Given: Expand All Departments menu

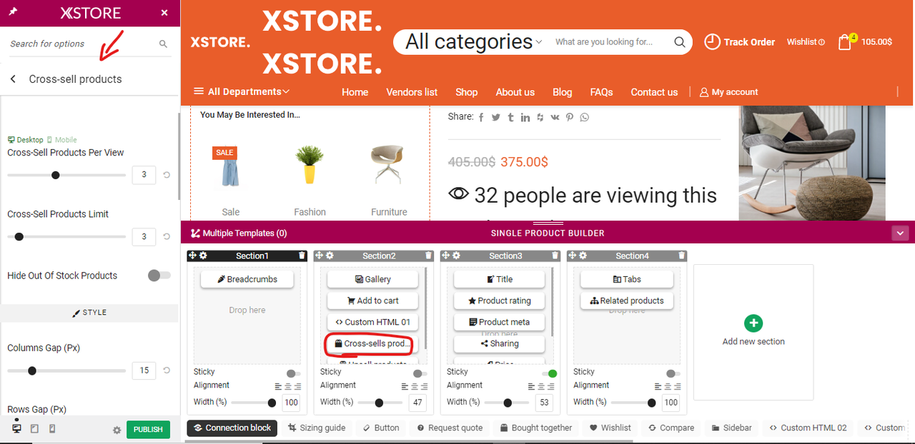Looking at the screenshot, I should pyautogui.click(x=242, y=91).
